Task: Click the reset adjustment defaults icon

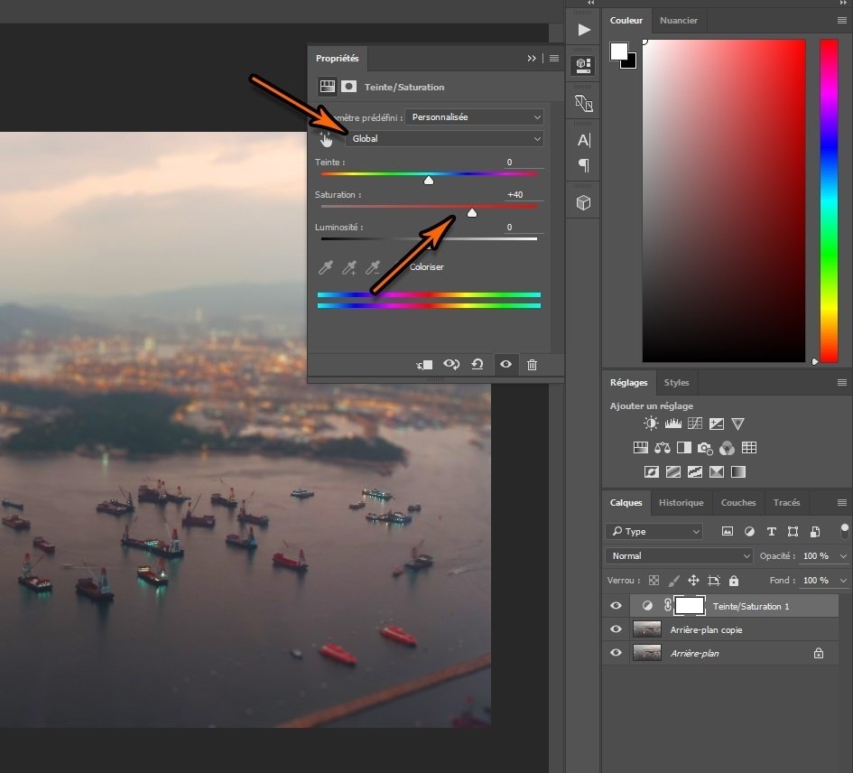Action: point(477,365)
